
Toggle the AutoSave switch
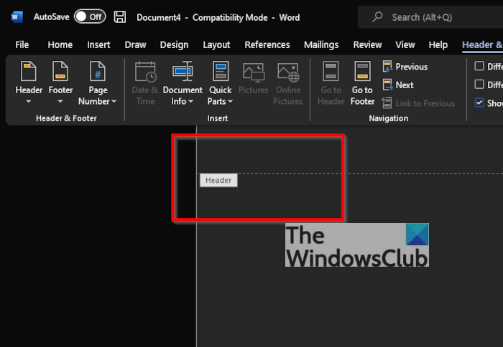point(90,16)
